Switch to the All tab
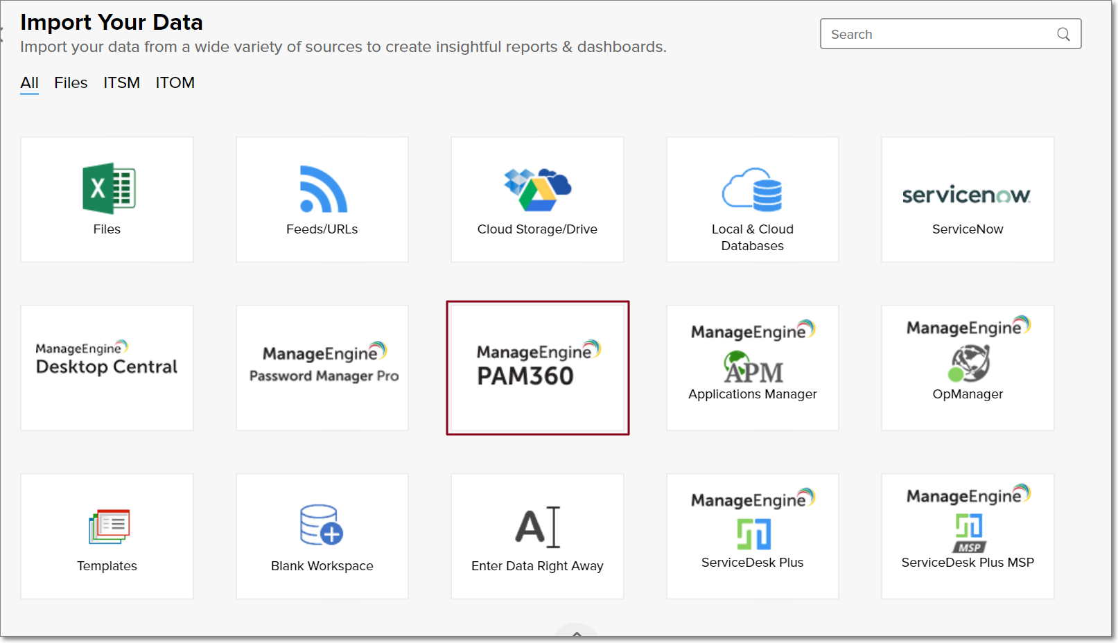1118x643 pixels. (x=29, y=83)
